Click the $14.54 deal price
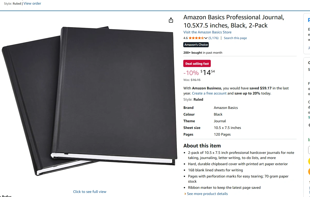 click(208, 72)
